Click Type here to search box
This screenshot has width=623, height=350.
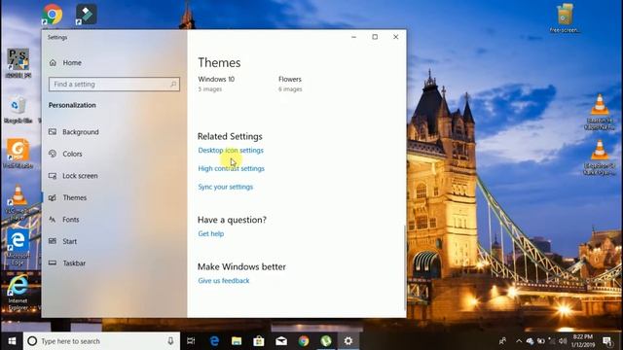[101, 341]
